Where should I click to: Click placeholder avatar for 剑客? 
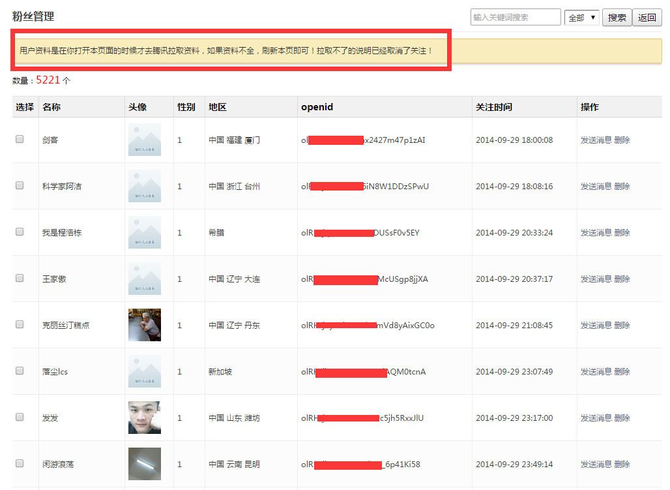[145, 140]
